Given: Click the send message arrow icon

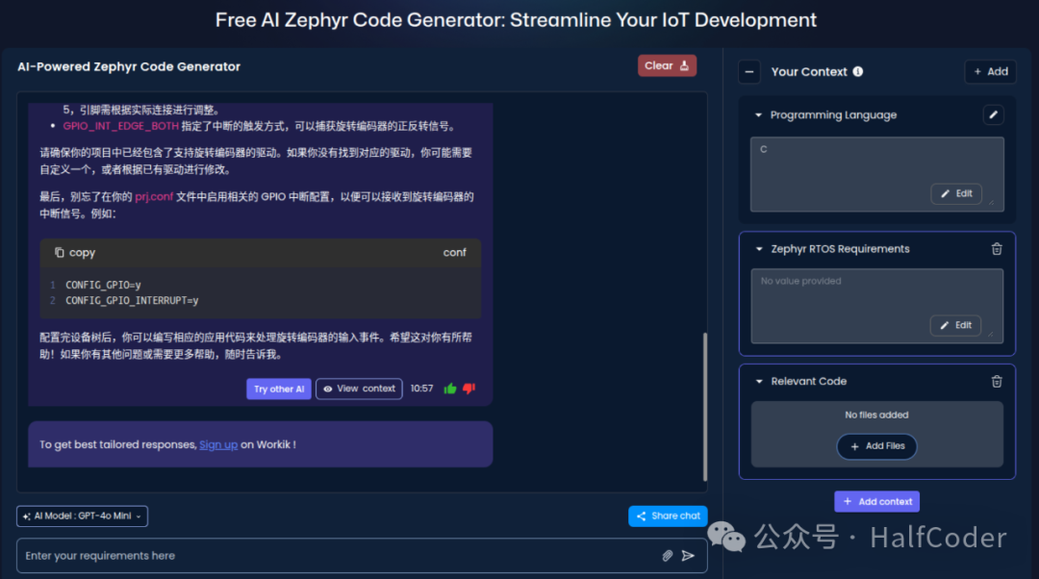Looking at the screenshot, I should 688,556.
